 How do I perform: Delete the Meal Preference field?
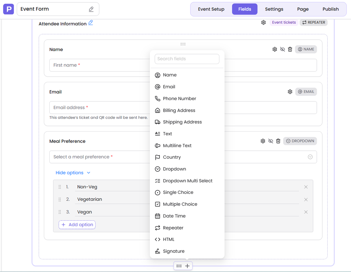pyautogui.click(x=278, y=141)
